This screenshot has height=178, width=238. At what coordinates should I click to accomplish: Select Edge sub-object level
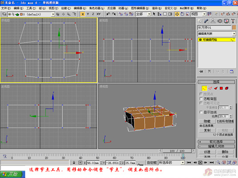pos(210,88)
